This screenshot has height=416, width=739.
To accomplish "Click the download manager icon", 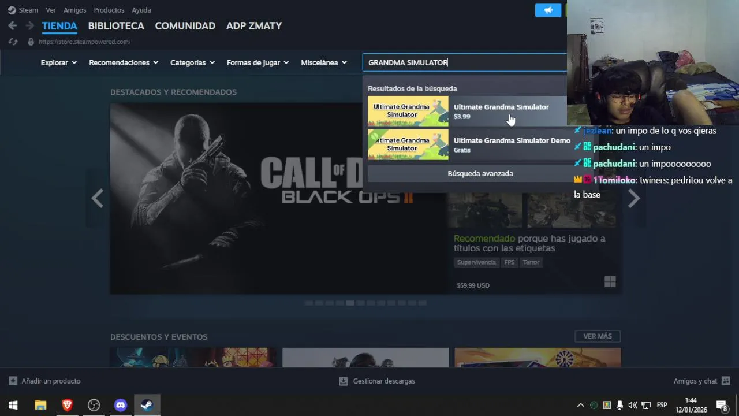I will [344, 381].
